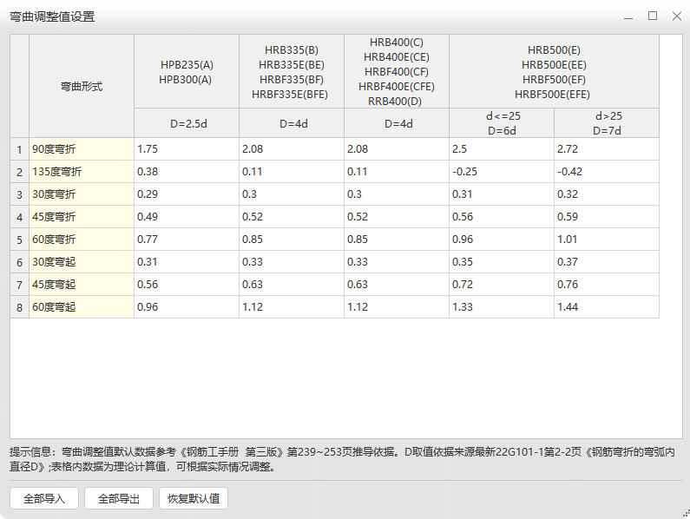The height and width of the screenshot is (519, 690).
Task: Edit 90度弯折 value 2.72 in d>25 column
Action: click(x=607, y=148)
